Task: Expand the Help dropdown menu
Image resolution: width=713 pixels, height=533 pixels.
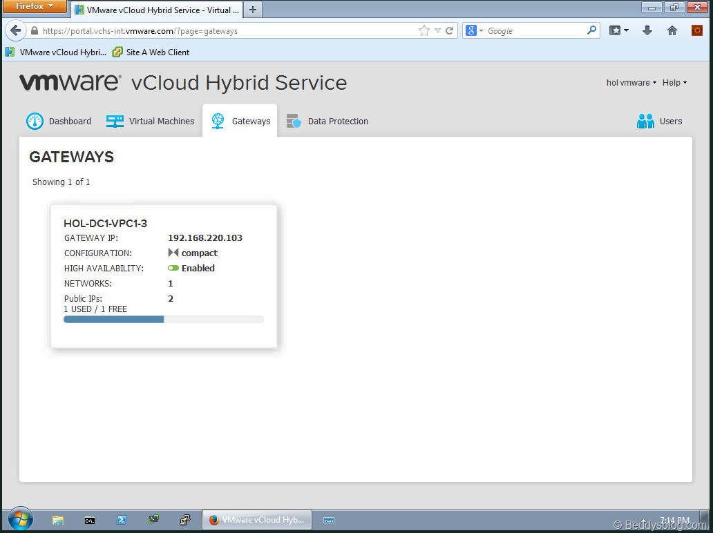Action: click(x=674, y=82)
